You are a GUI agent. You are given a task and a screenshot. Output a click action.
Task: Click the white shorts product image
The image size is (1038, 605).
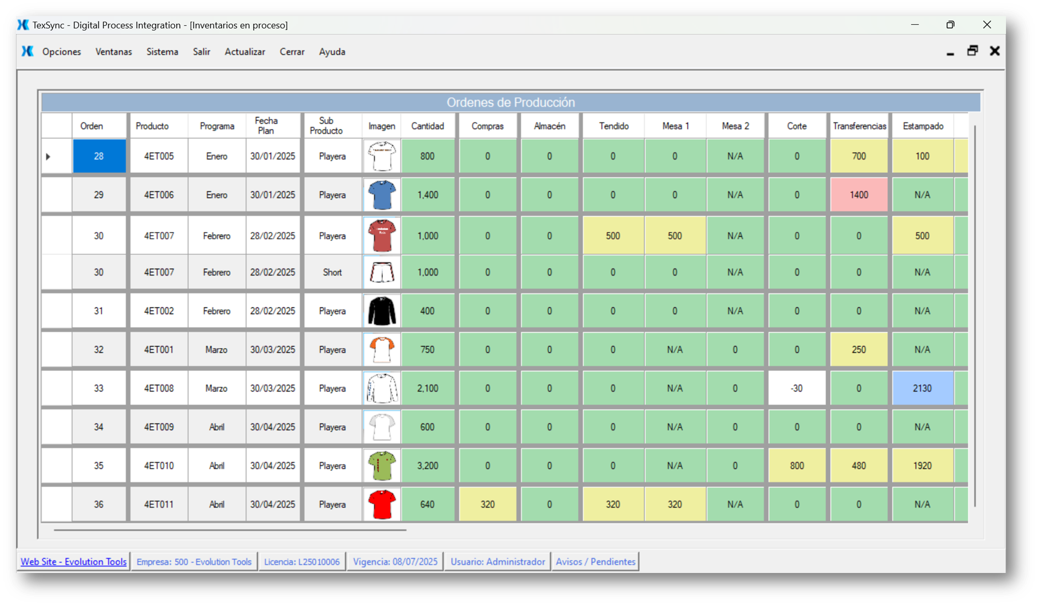coord(382,272)
